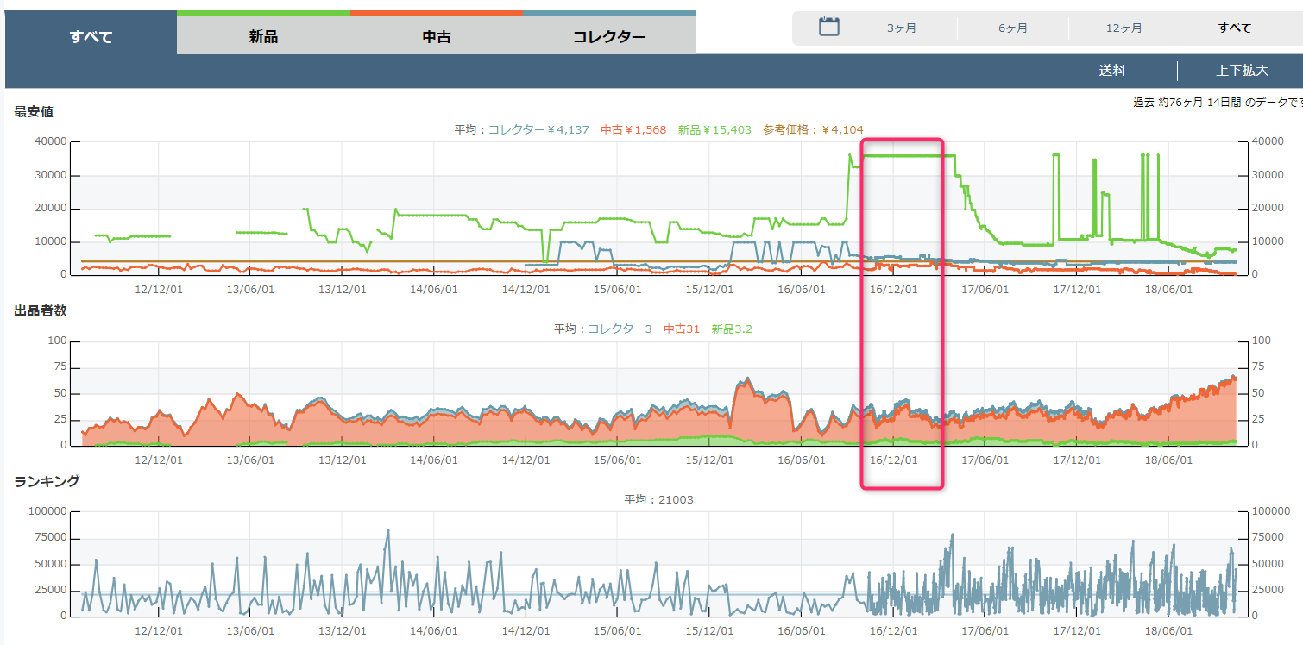The width and height of the screenshot is (1303, 645).
Task: Toggle 新品 ¥15,403 in price legend
Action: tap(714, 130)
